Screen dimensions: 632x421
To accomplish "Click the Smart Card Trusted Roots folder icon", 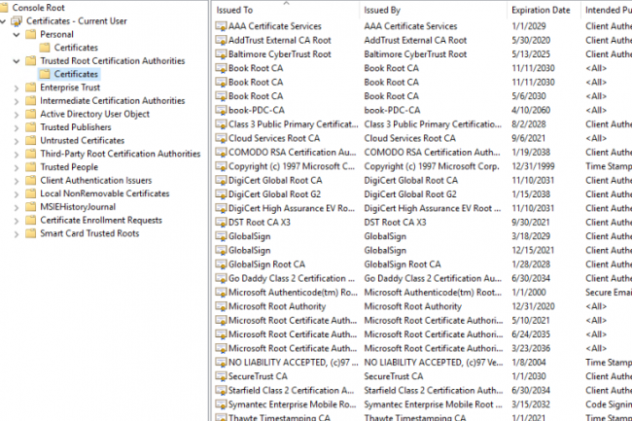I will pos(31,233).
